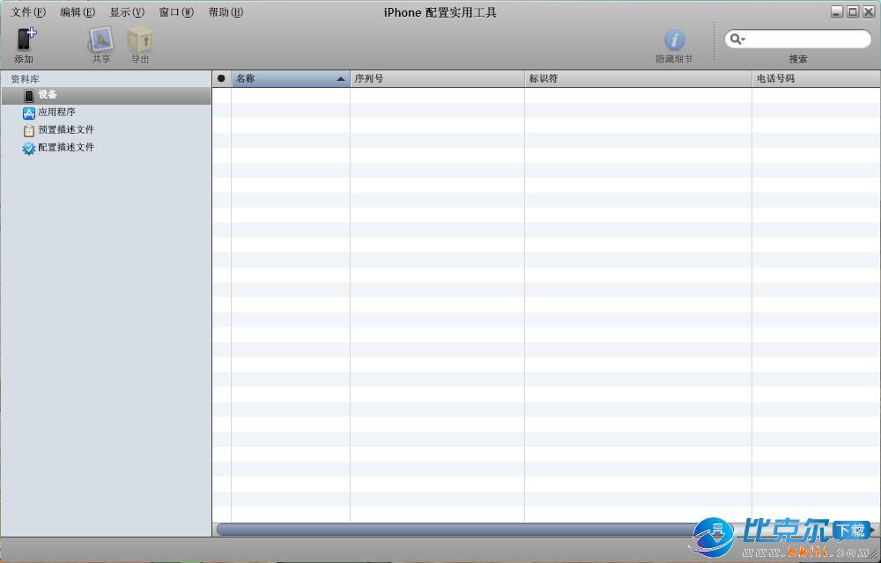Sort by the 电话号码 column header
The width and height of the screenshot is (881, 563).
(x=816, y=79)
